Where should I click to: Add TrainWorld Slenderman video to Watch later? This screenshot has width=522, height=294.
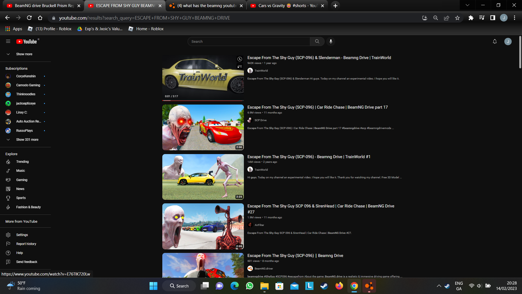click(240, 59)
